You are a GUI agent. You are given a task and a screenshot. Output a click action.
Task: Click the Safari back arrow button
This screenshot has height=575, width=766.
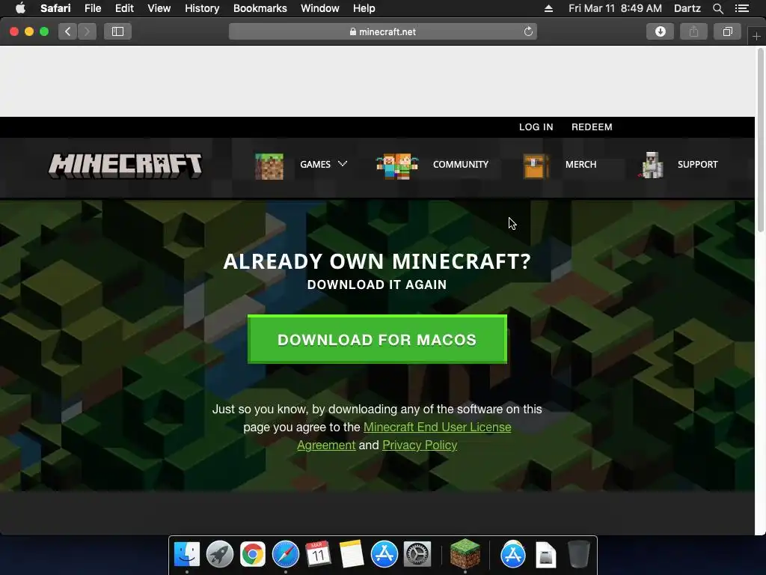pos(68,31)
